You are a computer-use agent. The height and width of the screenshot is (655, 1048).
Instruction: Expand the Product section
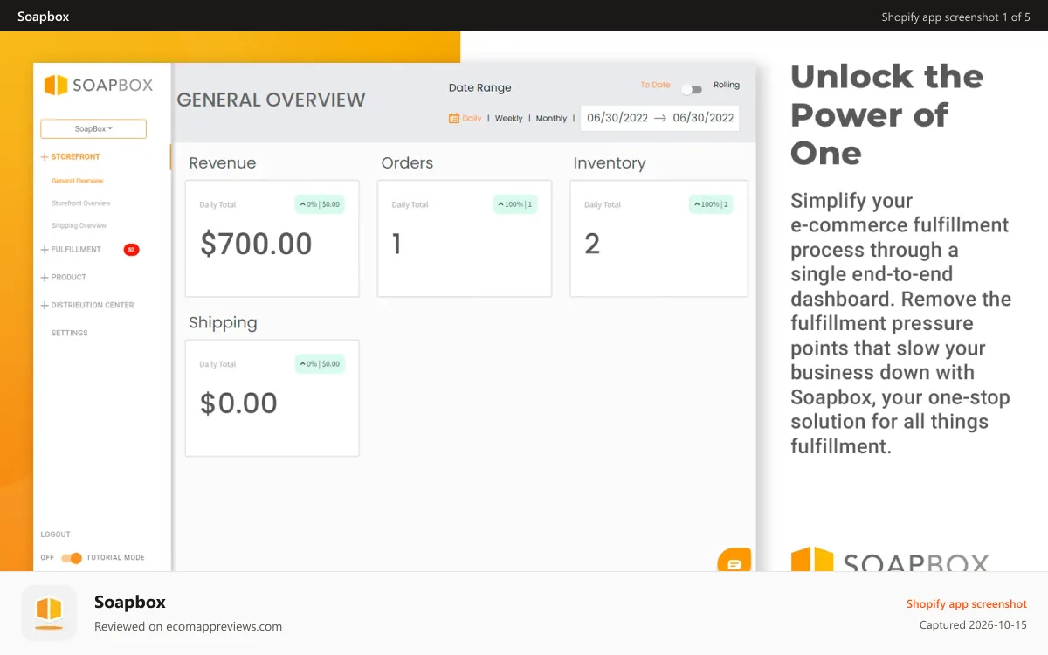(x=64, y=278)
